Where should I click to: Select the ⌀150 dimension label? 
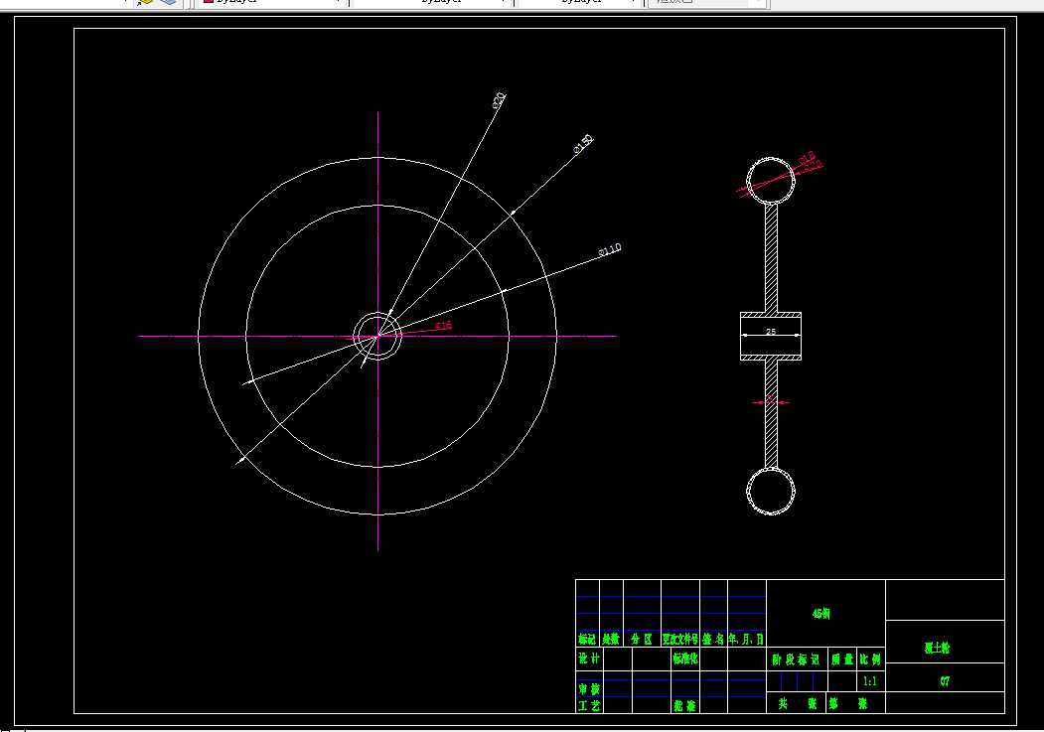(583, 144)
